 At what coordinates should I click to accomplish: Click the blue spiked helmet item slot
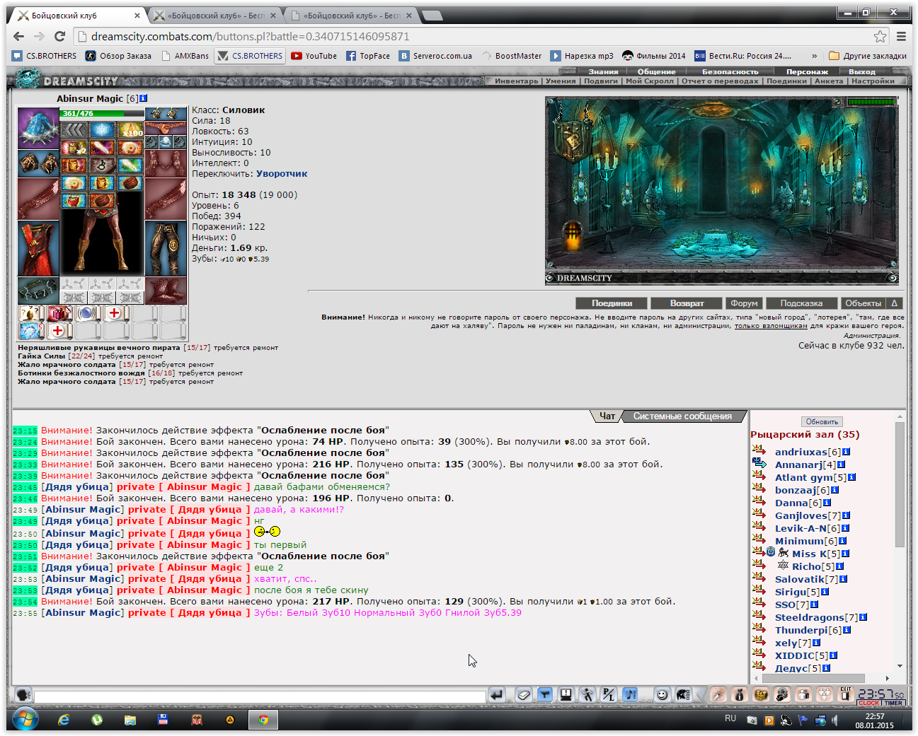pos(38,128)
